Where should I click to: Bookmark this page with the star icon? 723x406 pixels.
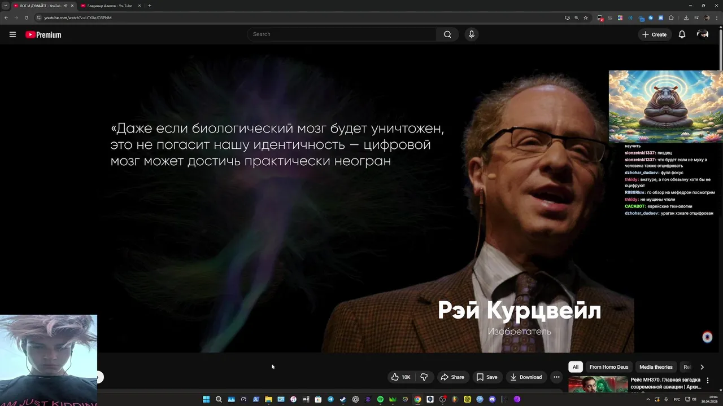click(586, 17)
